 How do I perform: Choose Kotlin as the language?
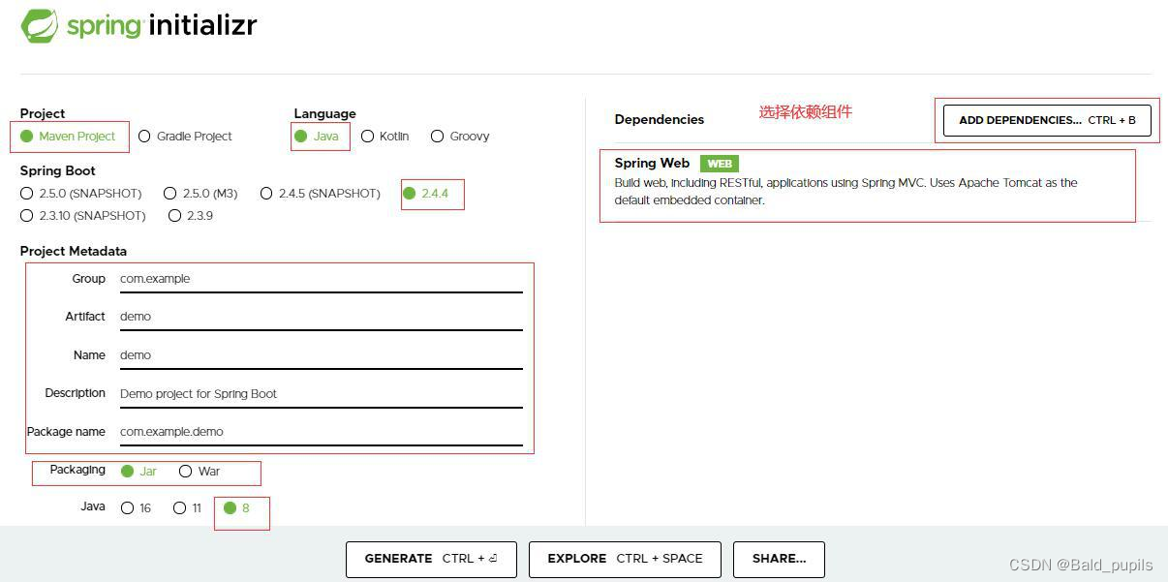[384, 137]
